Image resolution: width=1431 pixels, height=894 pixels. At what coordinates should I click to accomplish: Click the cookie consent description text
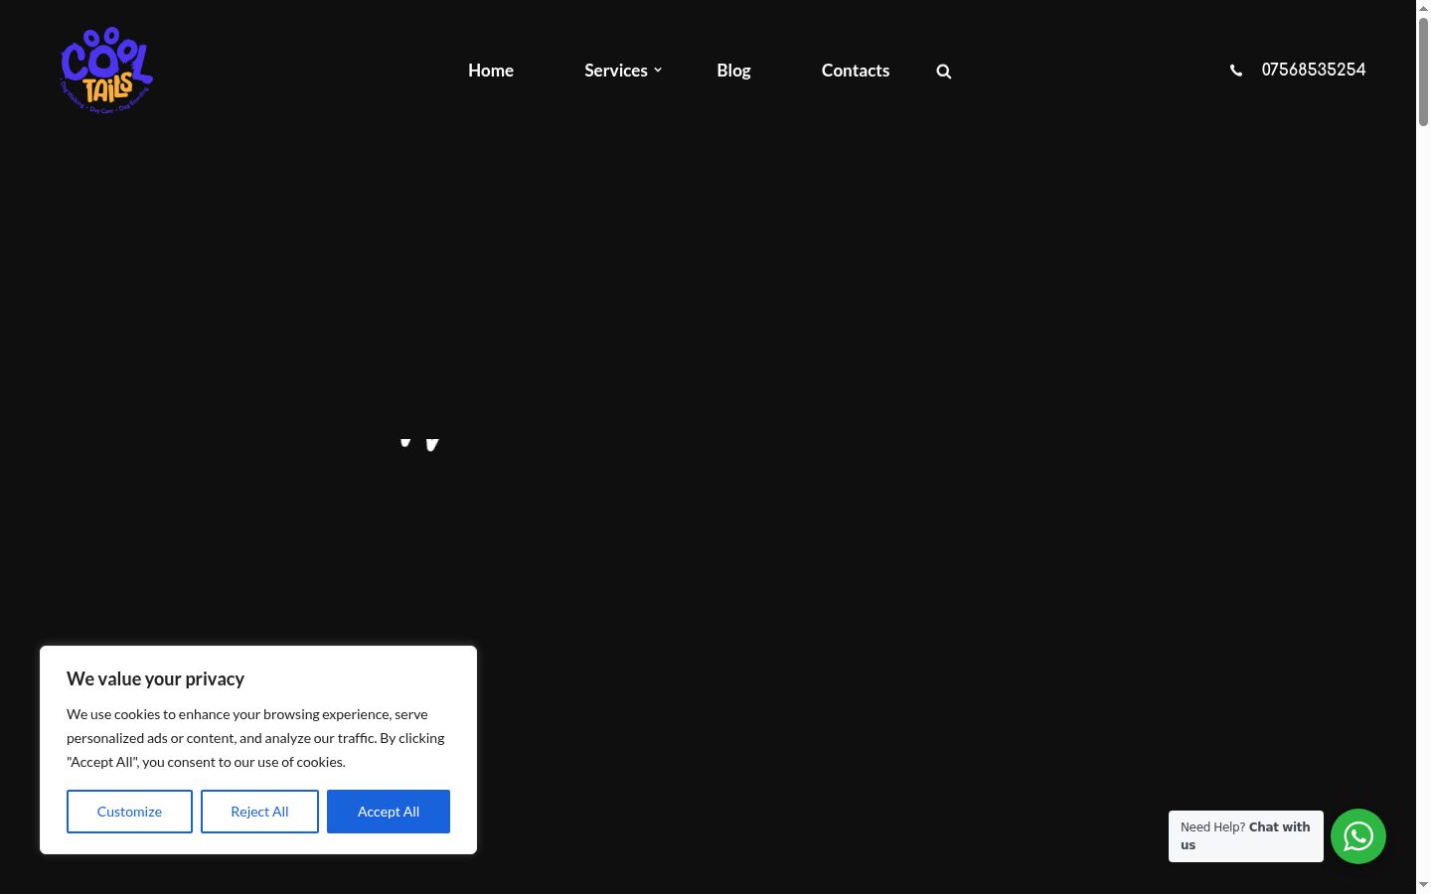point(255,738)
